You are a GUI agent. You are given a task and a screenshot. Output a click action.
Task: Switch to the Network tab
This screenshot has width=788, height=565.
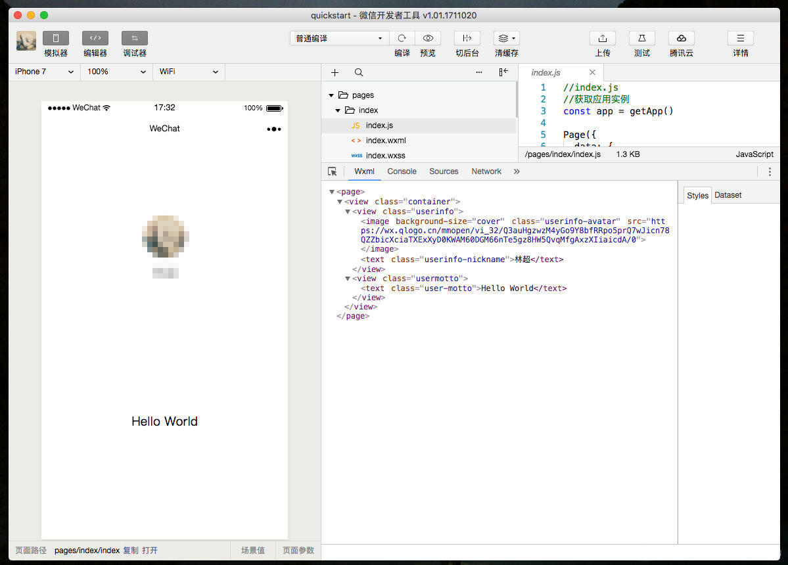[x=486, y=171]
